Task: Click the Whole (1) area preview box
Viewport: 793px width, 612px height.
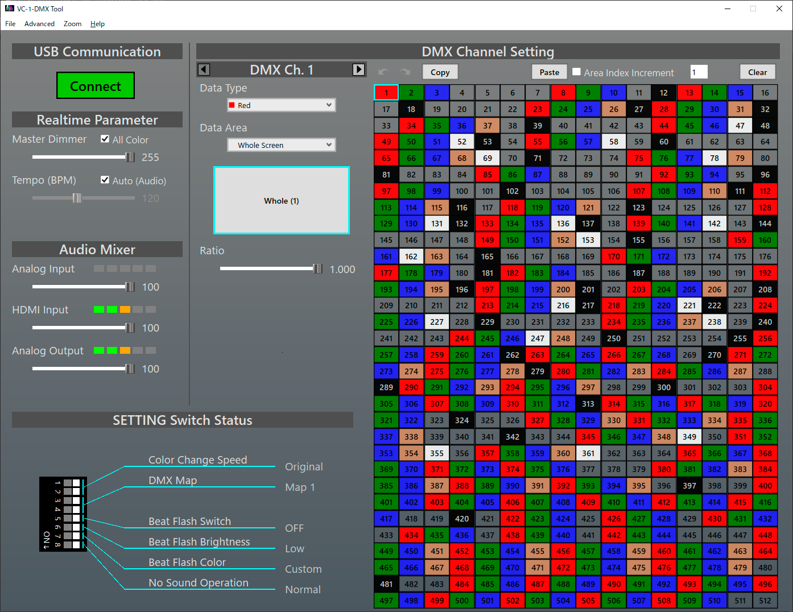Action: [282, 200]
